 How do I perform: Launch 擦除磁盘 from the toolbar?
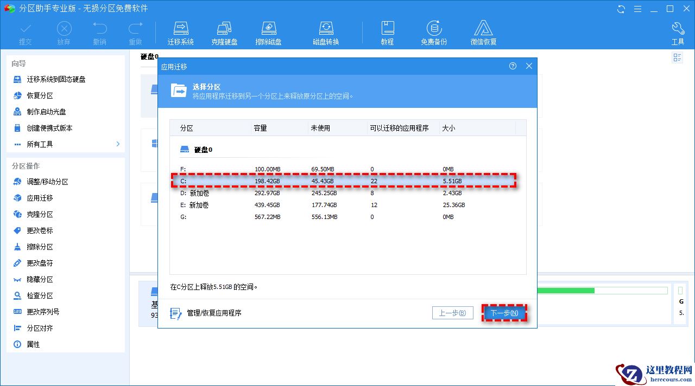[268, 31]
